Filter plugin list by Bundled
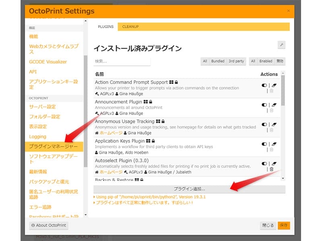 (x=218, y=61)
